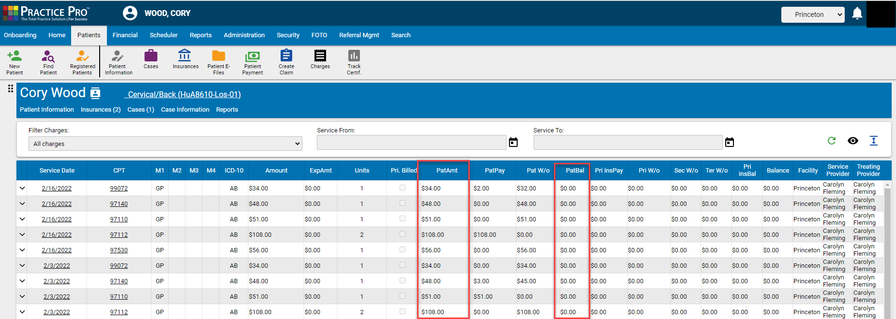Open the Scheduler menu
This screenshot has height=319, width=896.
164,35
